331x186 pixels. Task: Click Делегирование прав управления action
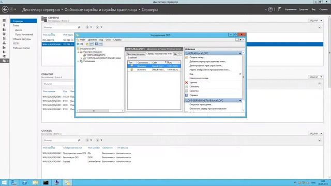tap(206, 66)
